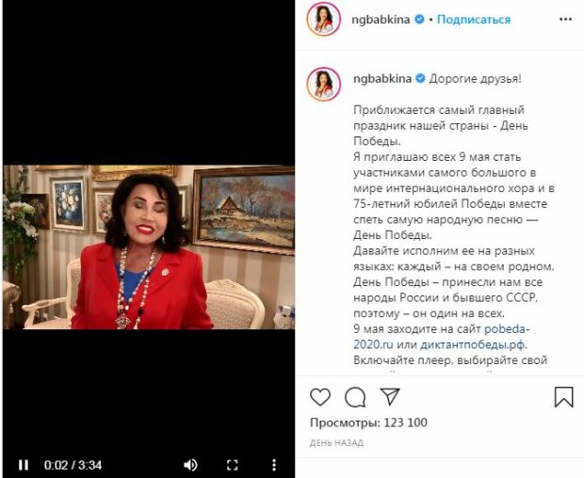Open comment speech bubble icon
Viewport: 584px width, 478px height.
pyautogui.click(x=355, y=397)
